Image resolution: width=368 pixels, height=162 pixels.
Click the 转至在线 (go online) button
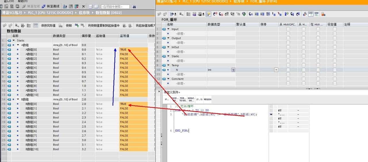click(30, 6)
